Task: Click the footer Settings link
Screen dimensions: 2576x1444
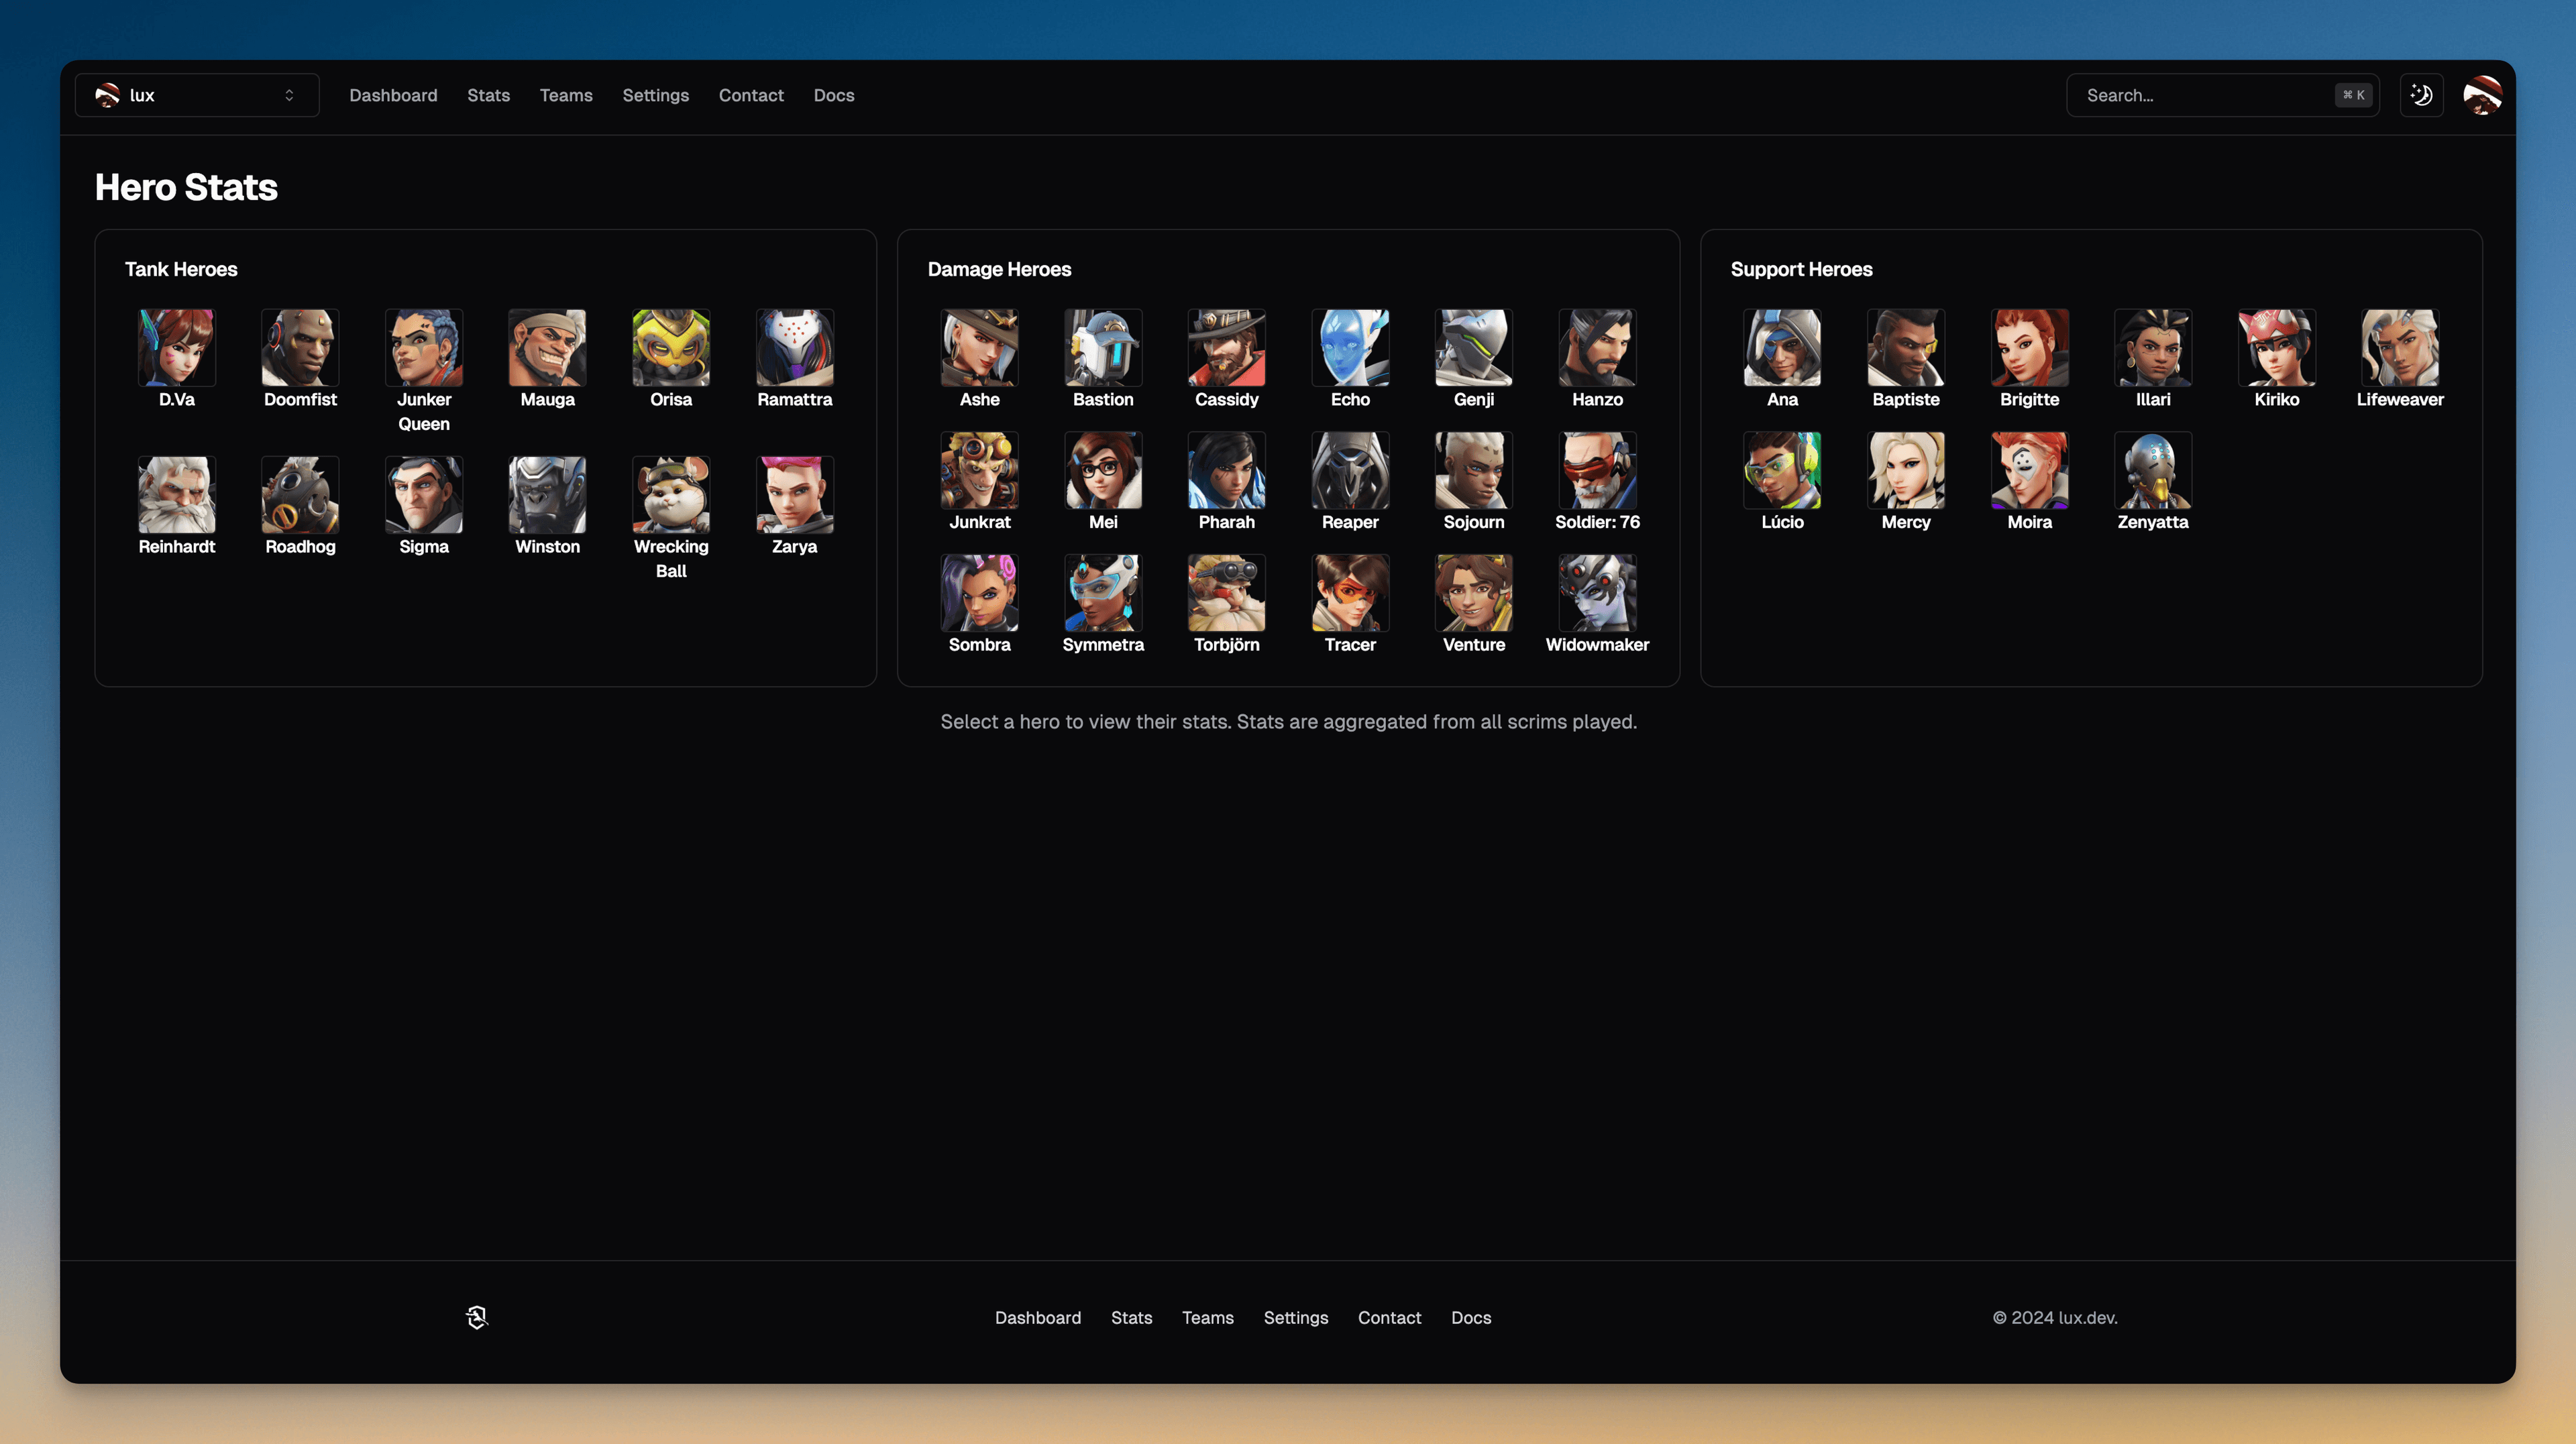Action: coord(1295,1317)
